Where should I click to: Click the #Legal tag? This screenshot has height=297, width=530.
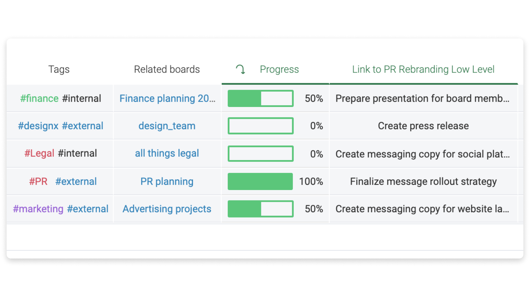coord(39,153)
